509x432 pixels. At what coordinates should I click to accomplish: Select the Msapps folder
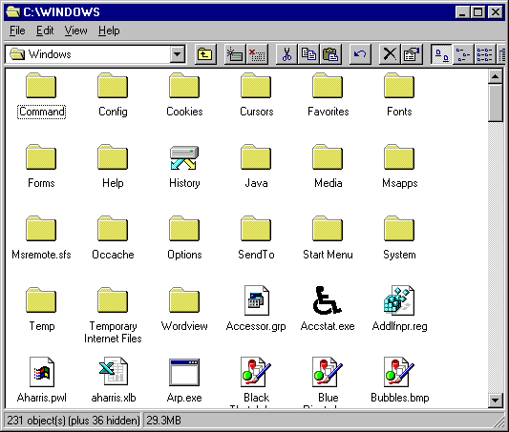point(399,157)
